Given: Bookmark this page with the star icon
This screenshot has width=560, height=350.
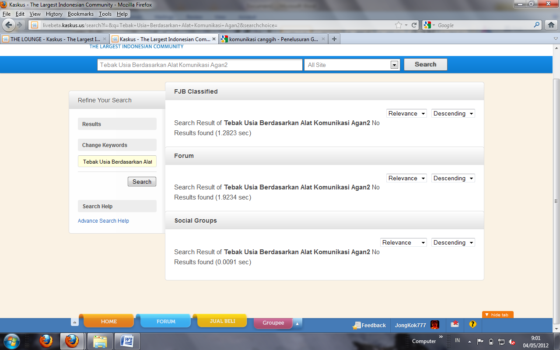Looking at the screenshot, I should pyautogui.click(x=399, y=25).
